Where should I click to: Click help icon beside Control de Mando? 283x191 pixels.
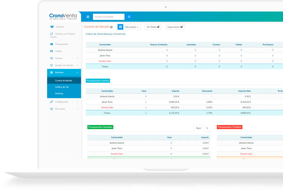[111, 27]
